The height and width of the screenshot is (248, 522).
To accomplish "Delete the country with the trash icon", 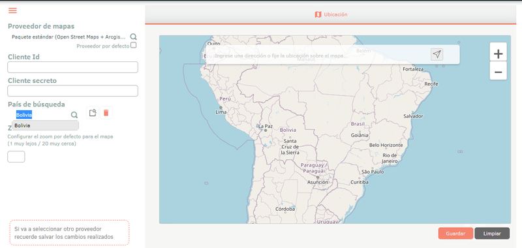I will click(106, 112).
